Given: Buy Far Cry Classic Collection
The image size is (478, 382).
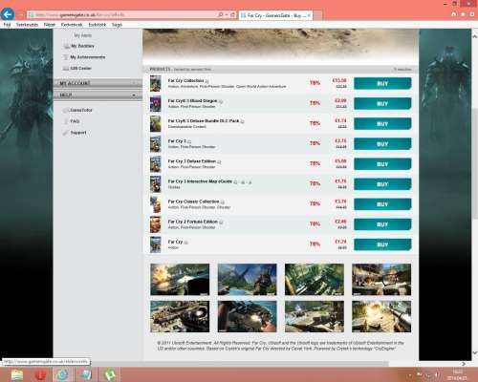Looking at the screenshot, I should pos(382,204).
